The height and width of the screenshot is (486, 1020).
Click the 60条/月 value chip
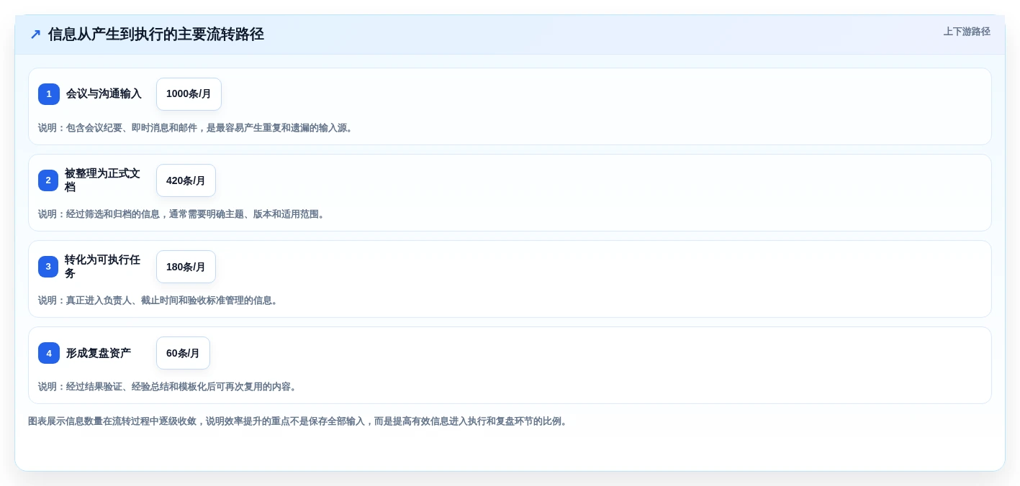pyautogui.click(x=183, y=353)
